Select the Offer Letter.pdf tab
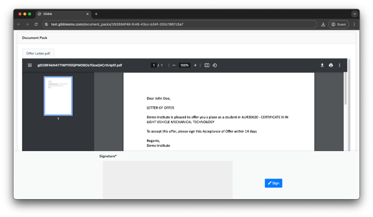The height and width of the screenshot is (217, 373). pyautogui.click(x=38, y=53)
